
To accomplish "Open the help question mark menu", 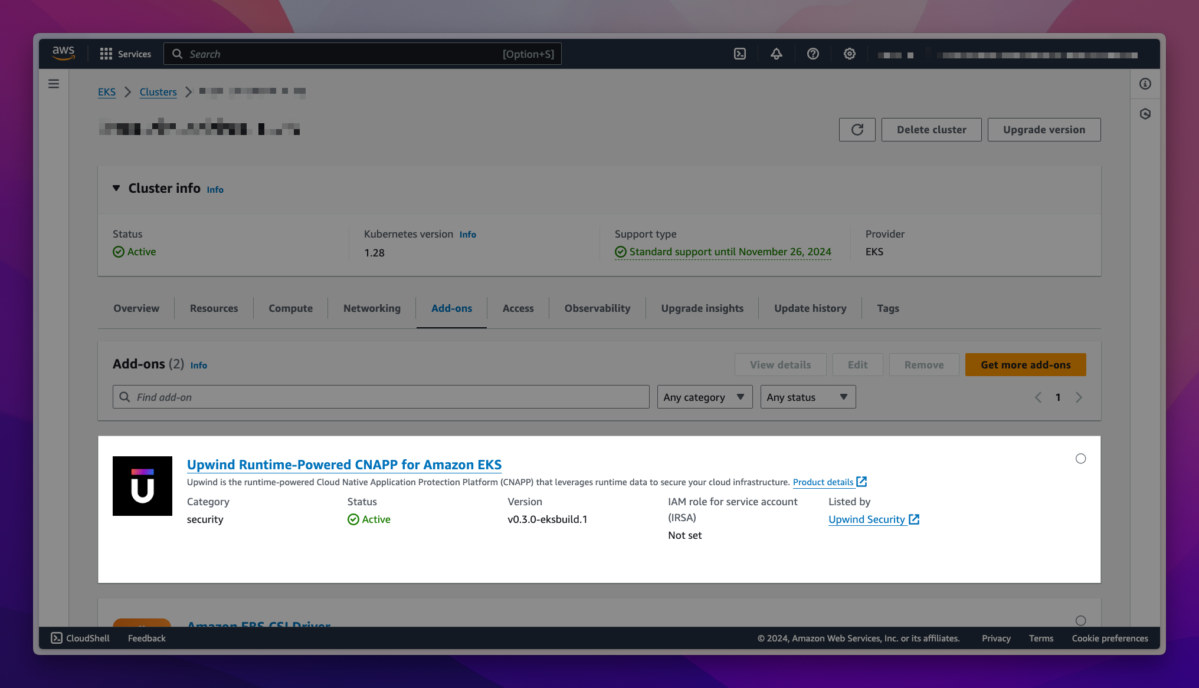I will tap(813, 54).
